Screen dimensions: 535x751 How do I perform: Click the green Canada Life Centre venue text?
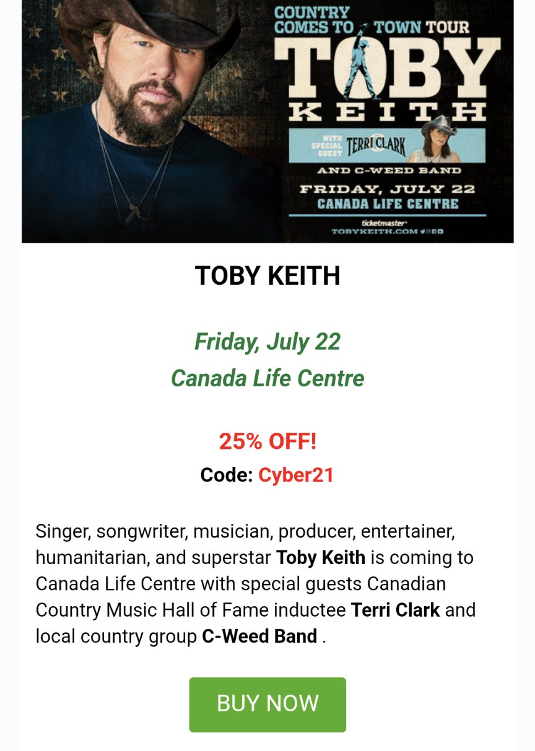click(x=267, y=378)
